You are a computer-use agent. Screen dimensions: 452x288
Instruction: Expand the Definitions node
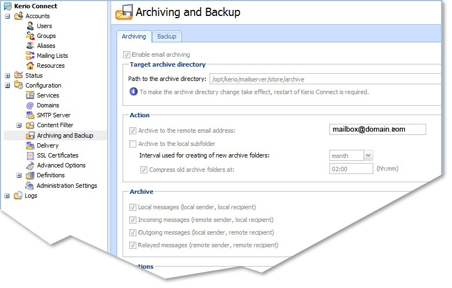pos(19,176)
